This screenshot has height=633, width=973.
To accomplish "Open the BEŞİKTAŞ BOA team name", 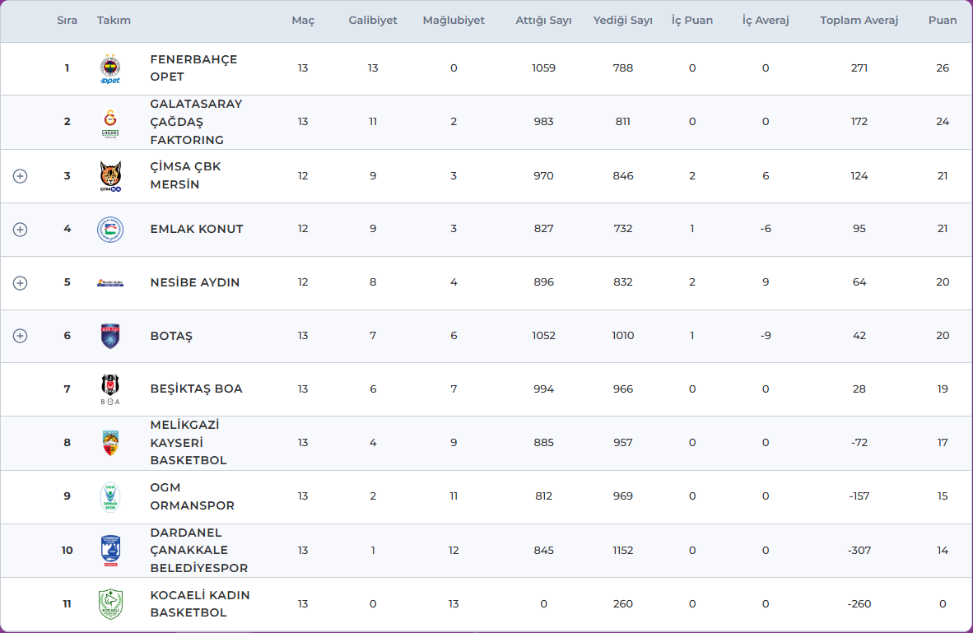I will coord(196,389).
